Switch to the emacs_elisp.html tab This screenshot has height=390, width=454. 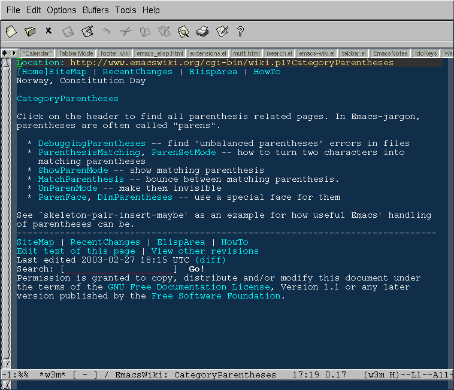click(159, 53)
